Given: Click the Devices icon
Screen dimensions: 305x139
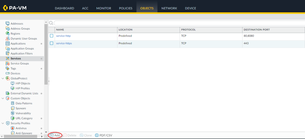Looking at the screenshot, I should pyautogui.click(x=8, y=73).
